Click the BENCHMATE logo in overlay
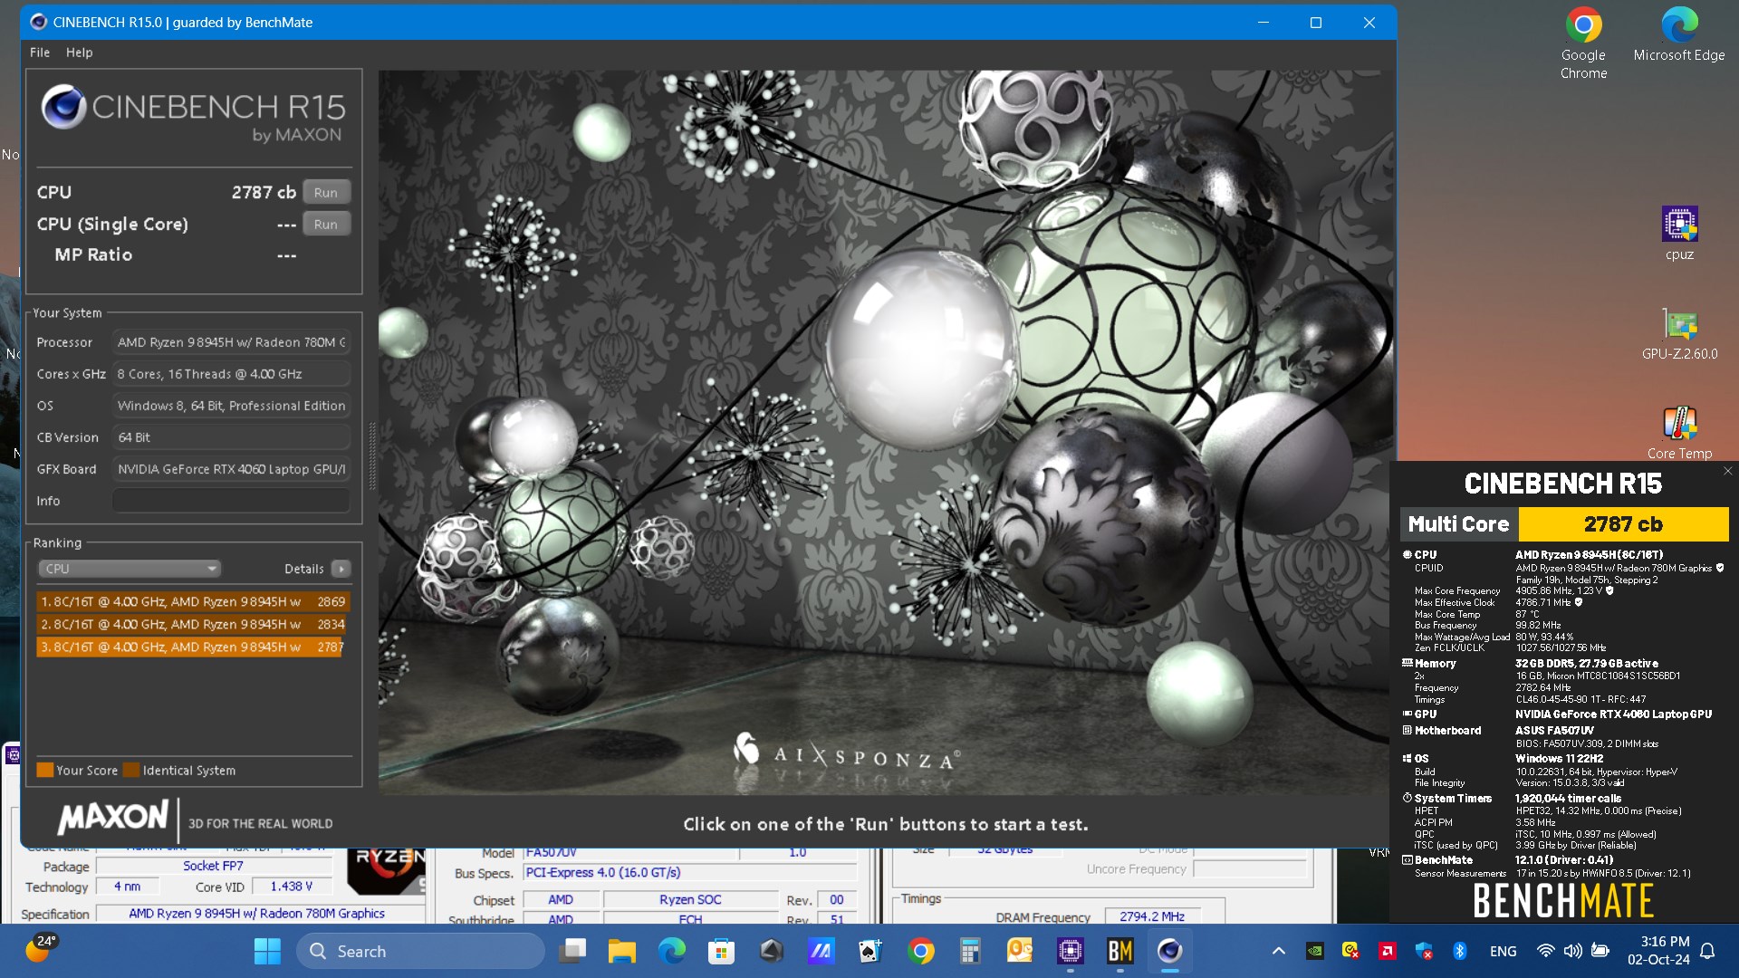The width and height of the screenshot is (1739, 978). point(1563,900)
